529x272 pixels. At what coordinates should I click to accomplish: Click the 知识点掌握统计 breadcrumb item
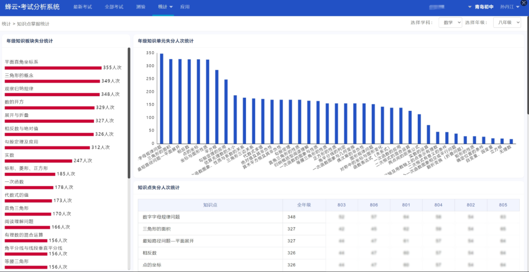coord(33,24)
